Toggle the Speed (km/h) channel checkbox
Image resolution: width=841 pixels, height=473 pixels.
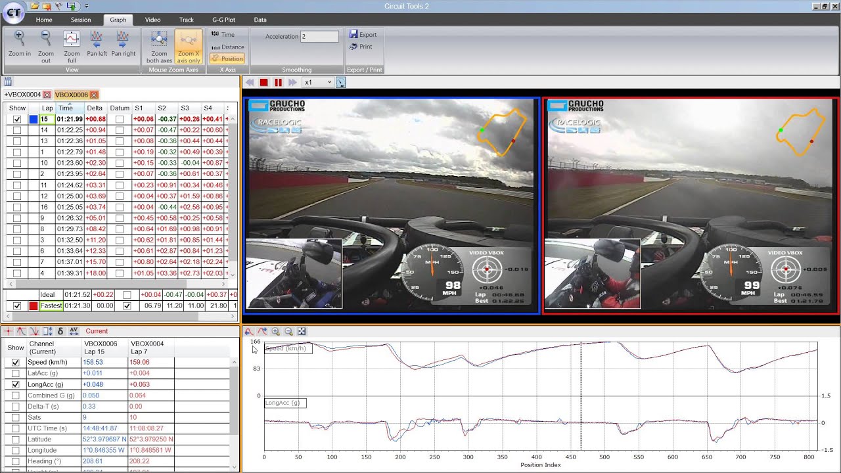coord(16,363)
